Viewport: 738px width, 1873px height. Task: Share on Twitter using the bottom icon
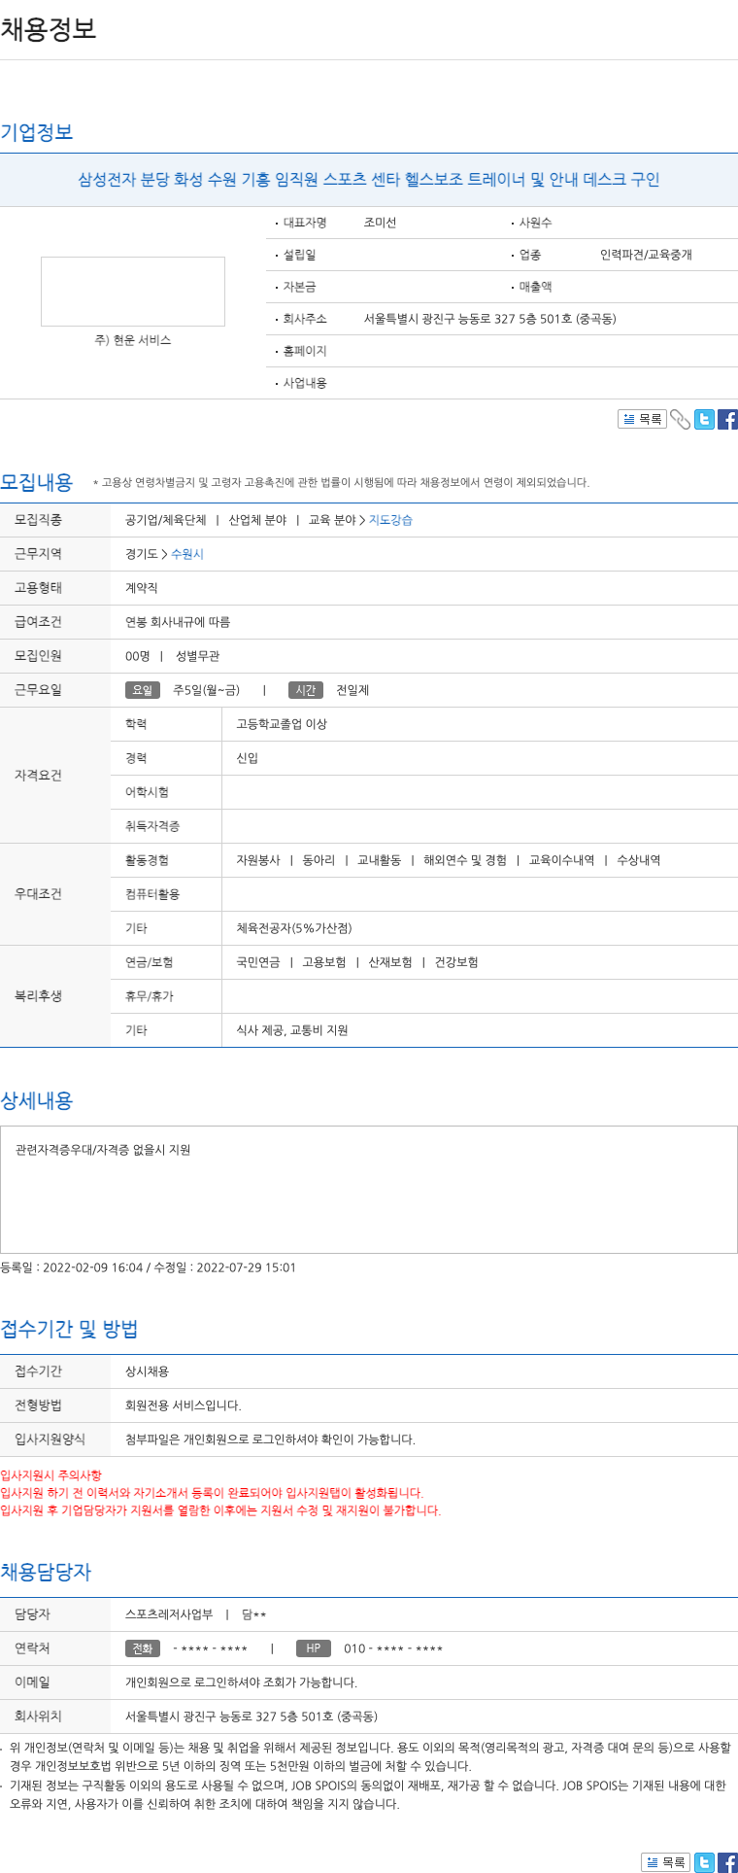coord(704,1862)
